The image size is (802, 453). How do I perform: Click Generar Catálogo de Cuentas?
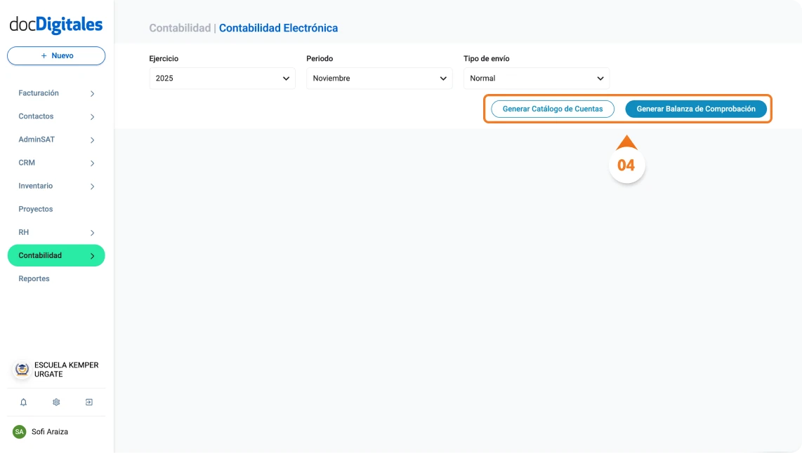coord(552,109)
